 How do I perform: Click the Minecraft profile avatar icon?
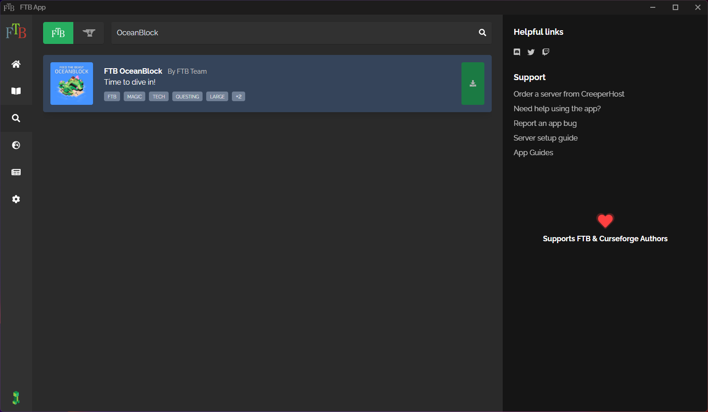coord(16,398)
